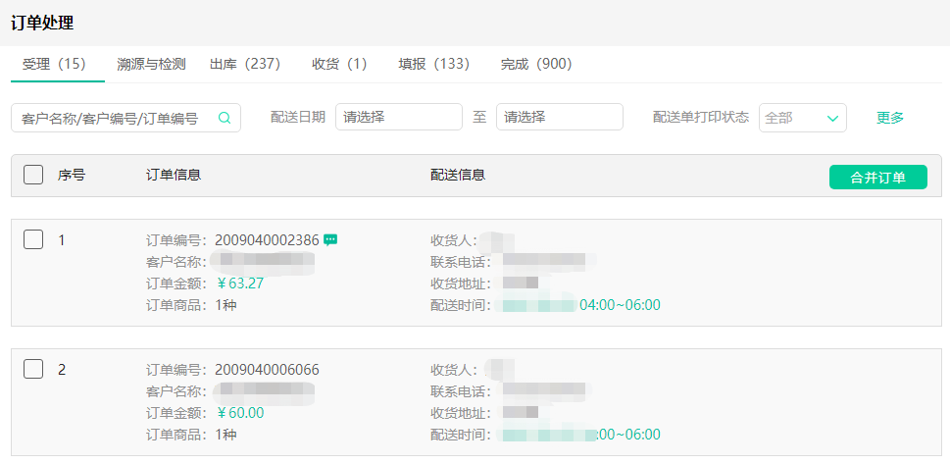
Task: Click the 更多 link for more filters
Action: point(890,118)
